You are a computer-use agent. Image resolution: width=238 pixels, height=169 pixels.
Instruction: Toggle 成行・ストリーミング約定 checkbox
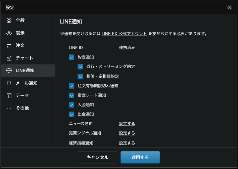tap(80, 67)
